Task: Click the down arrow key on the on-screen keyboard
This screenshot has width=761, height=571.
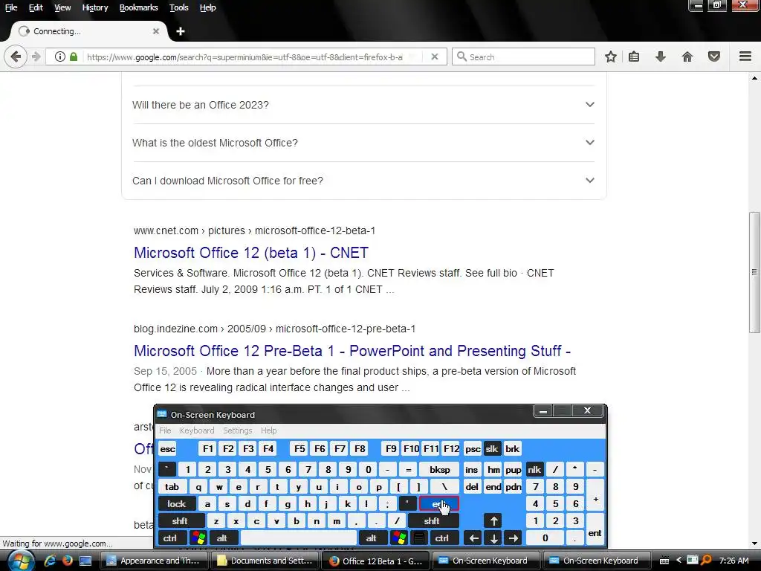Action: coord(493,538)
